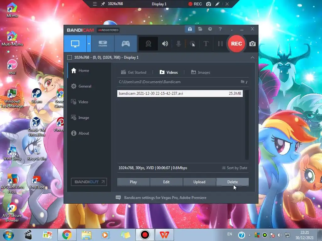Open the osu! desktop shortcut

[x=12, y=67]
